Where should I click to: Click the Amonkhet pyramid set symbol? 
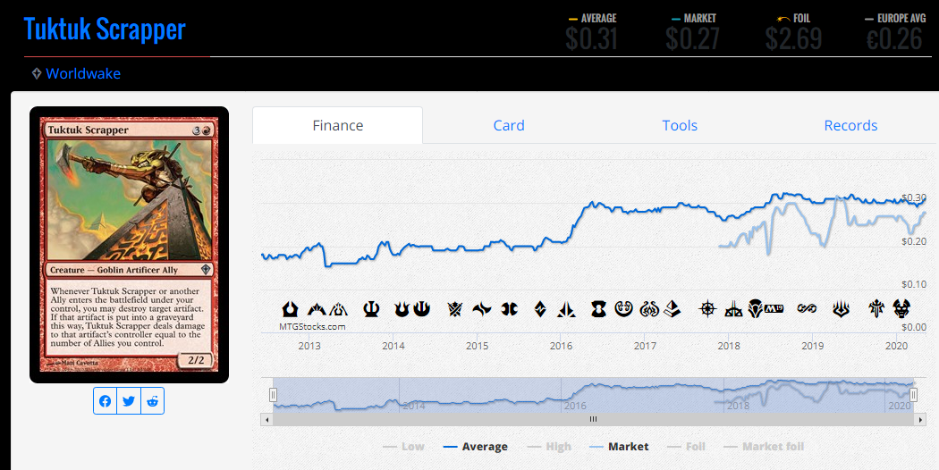coord(673,309)
